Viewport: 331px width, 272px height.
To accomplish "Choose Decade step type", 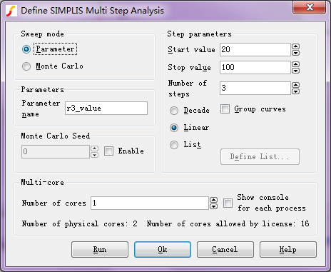I will point(174,111).
